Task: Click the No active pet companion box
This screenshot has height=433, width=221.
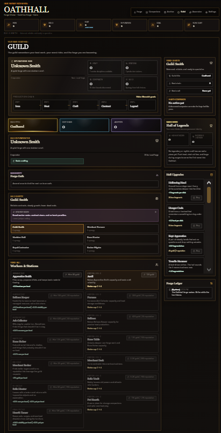Action: point(190,105)
